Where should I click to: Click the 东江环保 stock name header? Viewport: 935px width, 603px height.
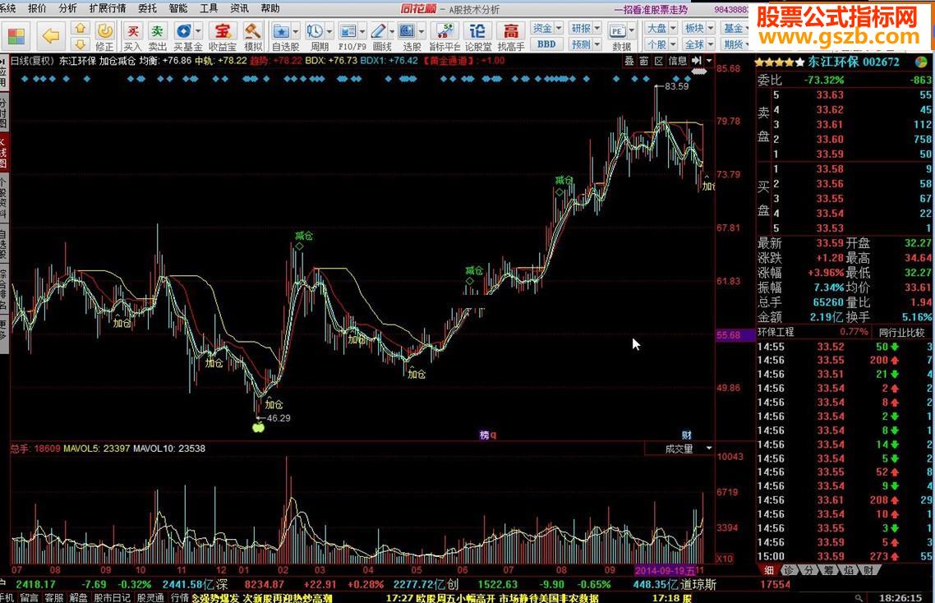[x=831, y=62]
